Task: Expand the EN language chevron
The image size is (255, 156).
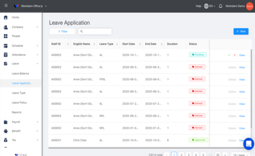Action: click(x=214, y=6)
